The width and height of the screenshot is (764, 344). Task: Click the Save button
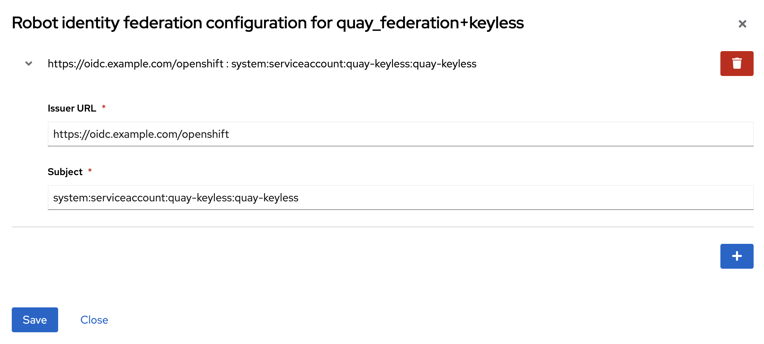tap(35, 320)
